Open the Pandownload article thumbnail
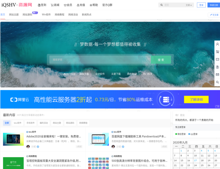 click(98, 139)
